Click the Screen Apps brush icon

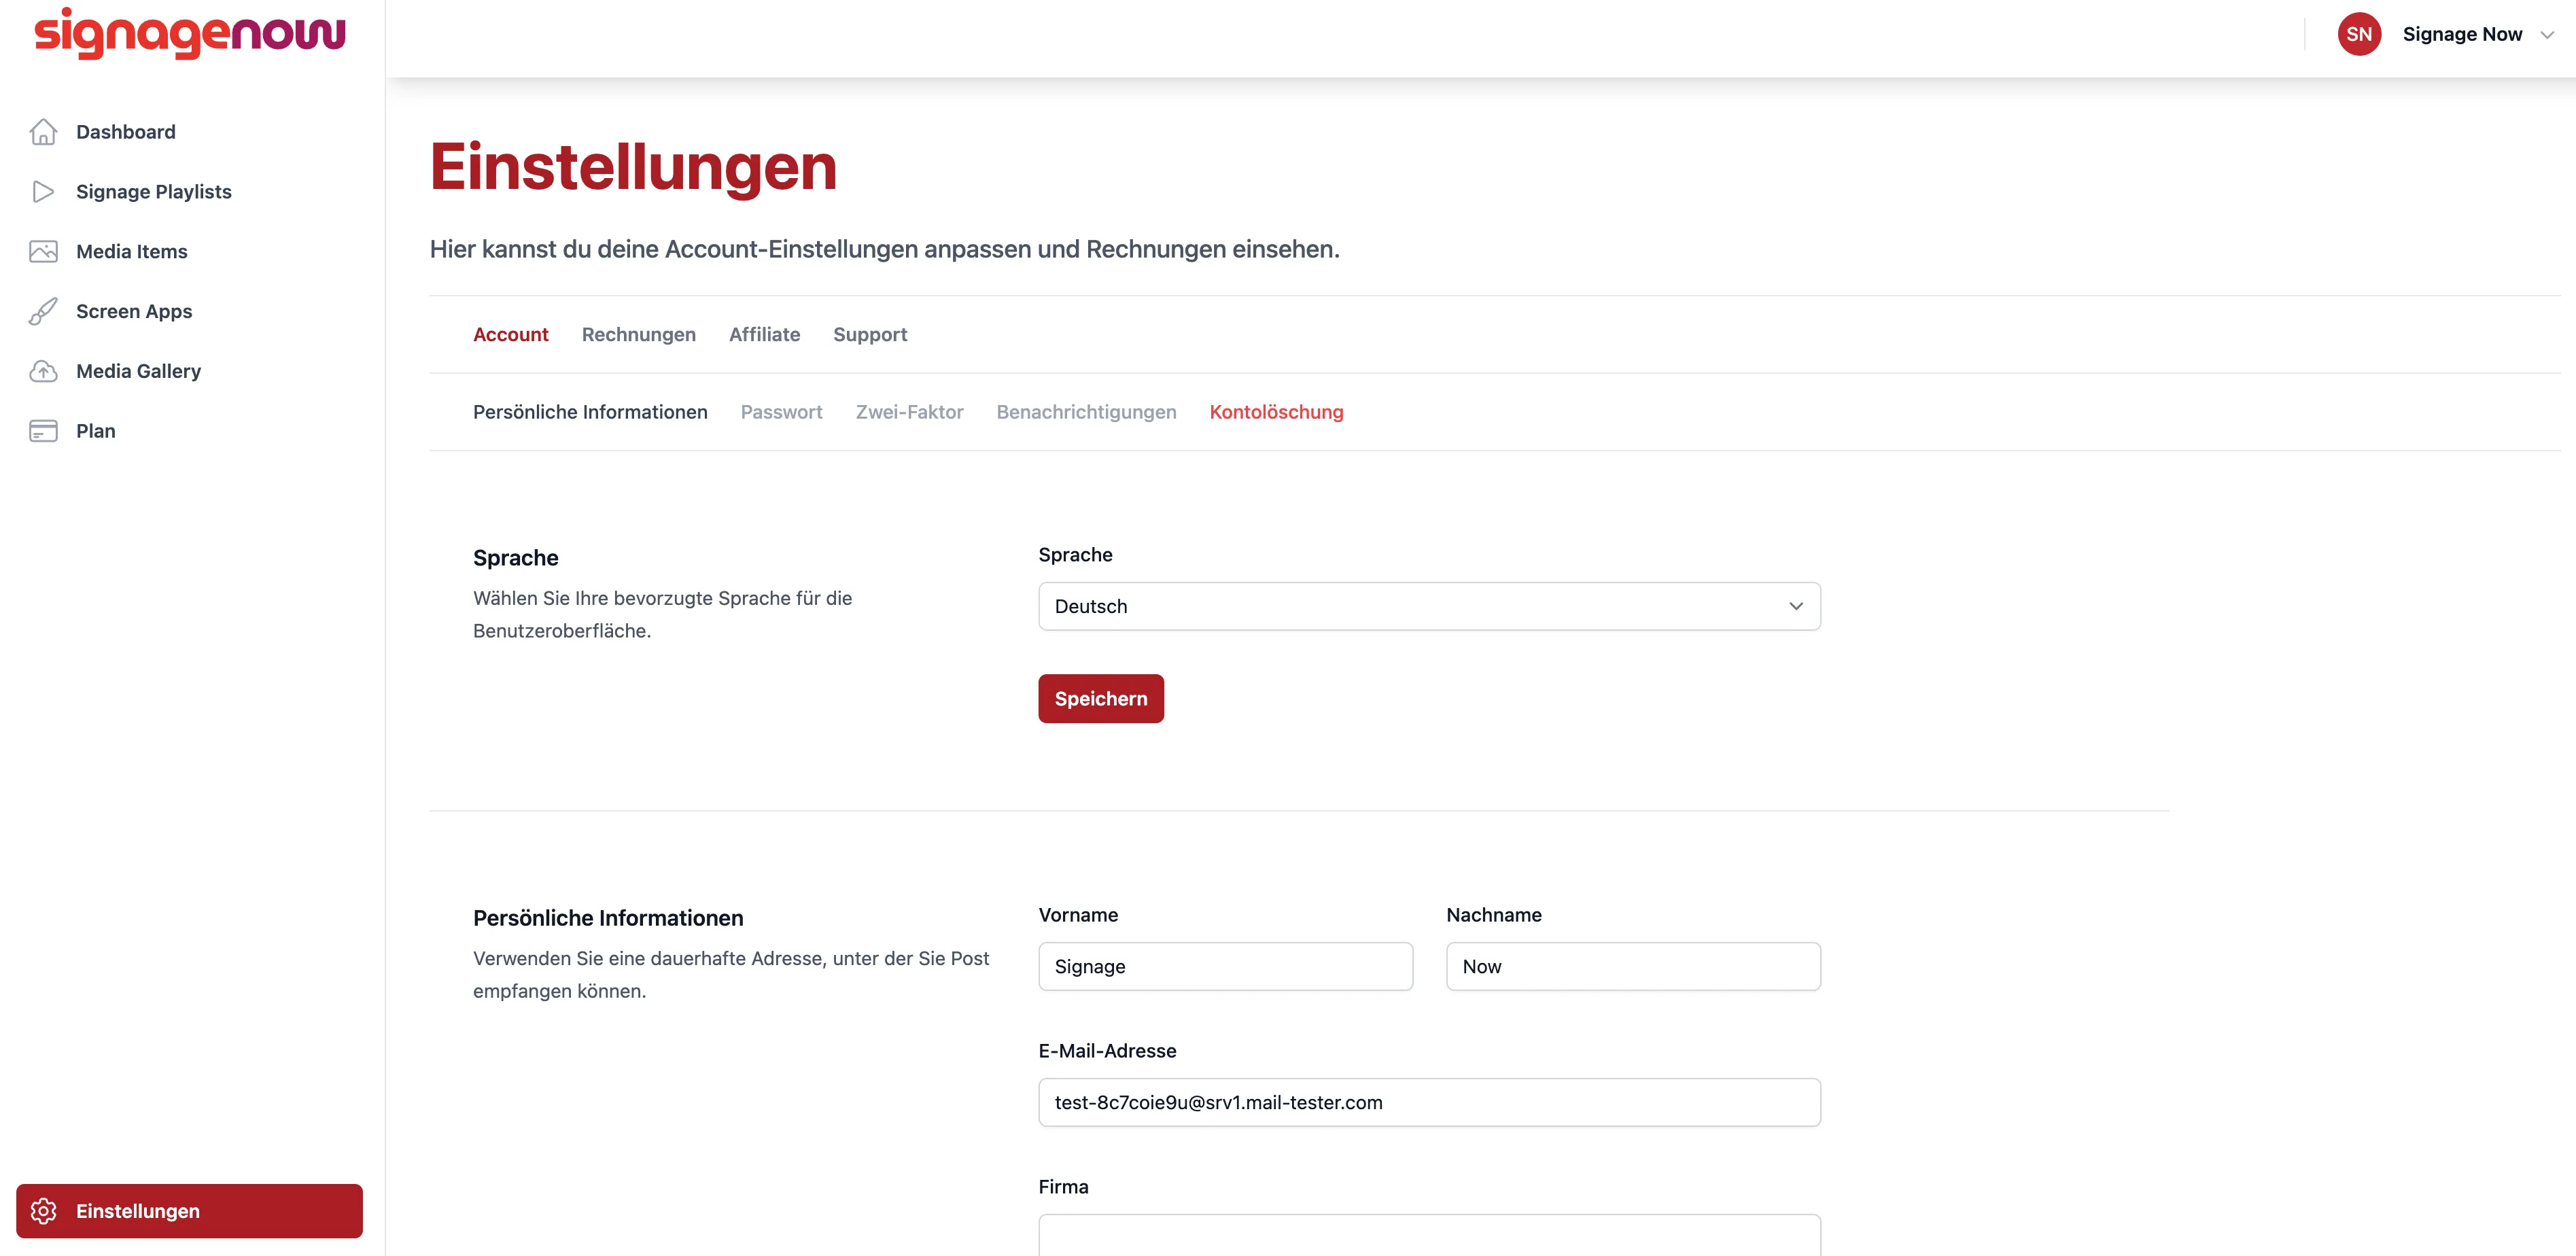[43, 312]
